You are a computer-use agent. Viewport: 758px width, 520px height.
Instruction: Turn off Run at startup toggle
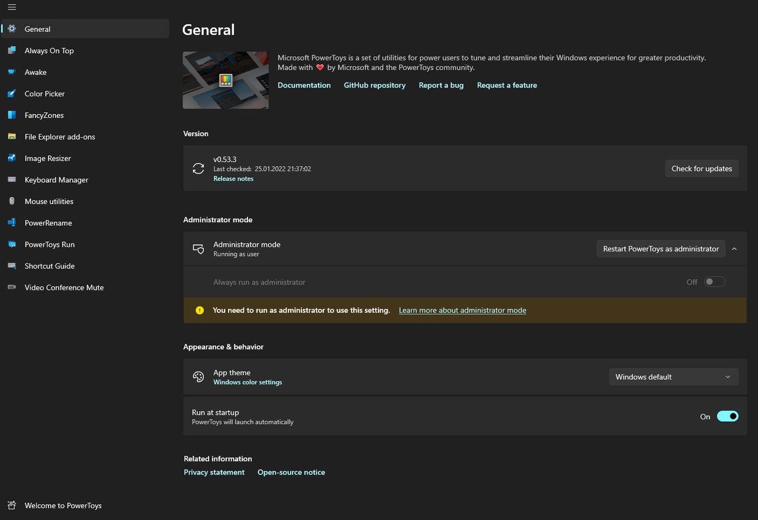pos(728,416)
